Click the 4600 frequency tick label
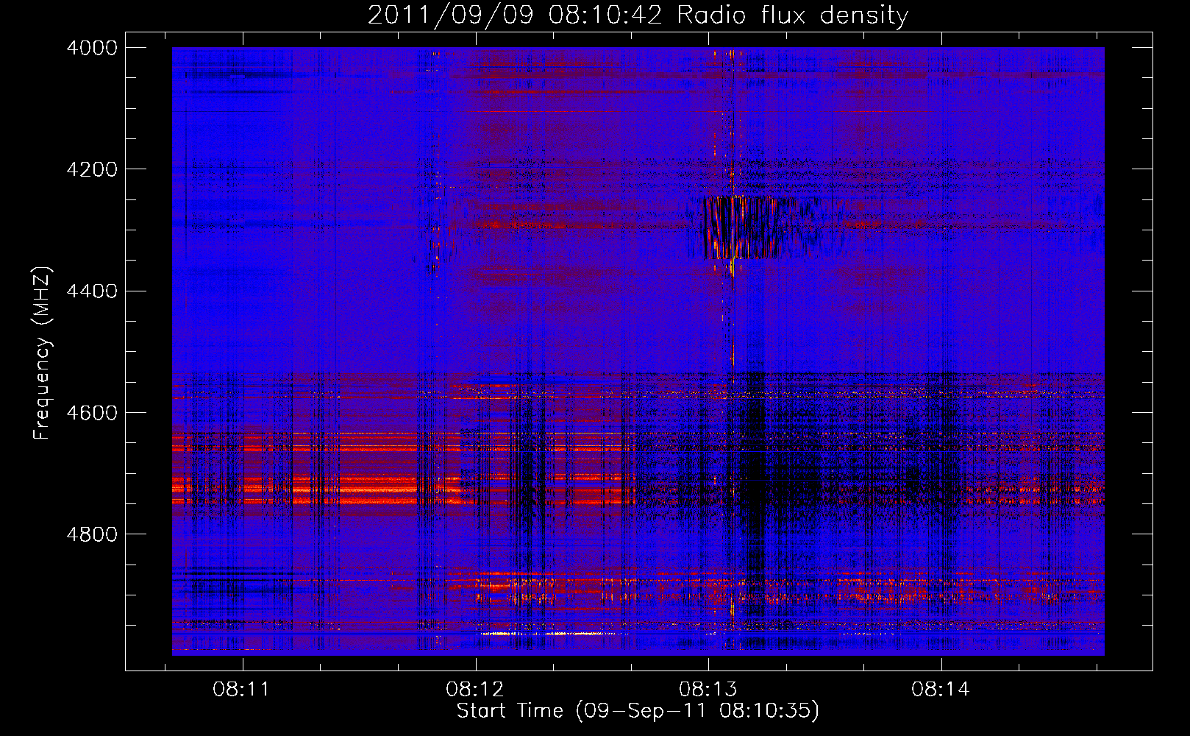Screen dimensions: 1190x736 [92, 412]
